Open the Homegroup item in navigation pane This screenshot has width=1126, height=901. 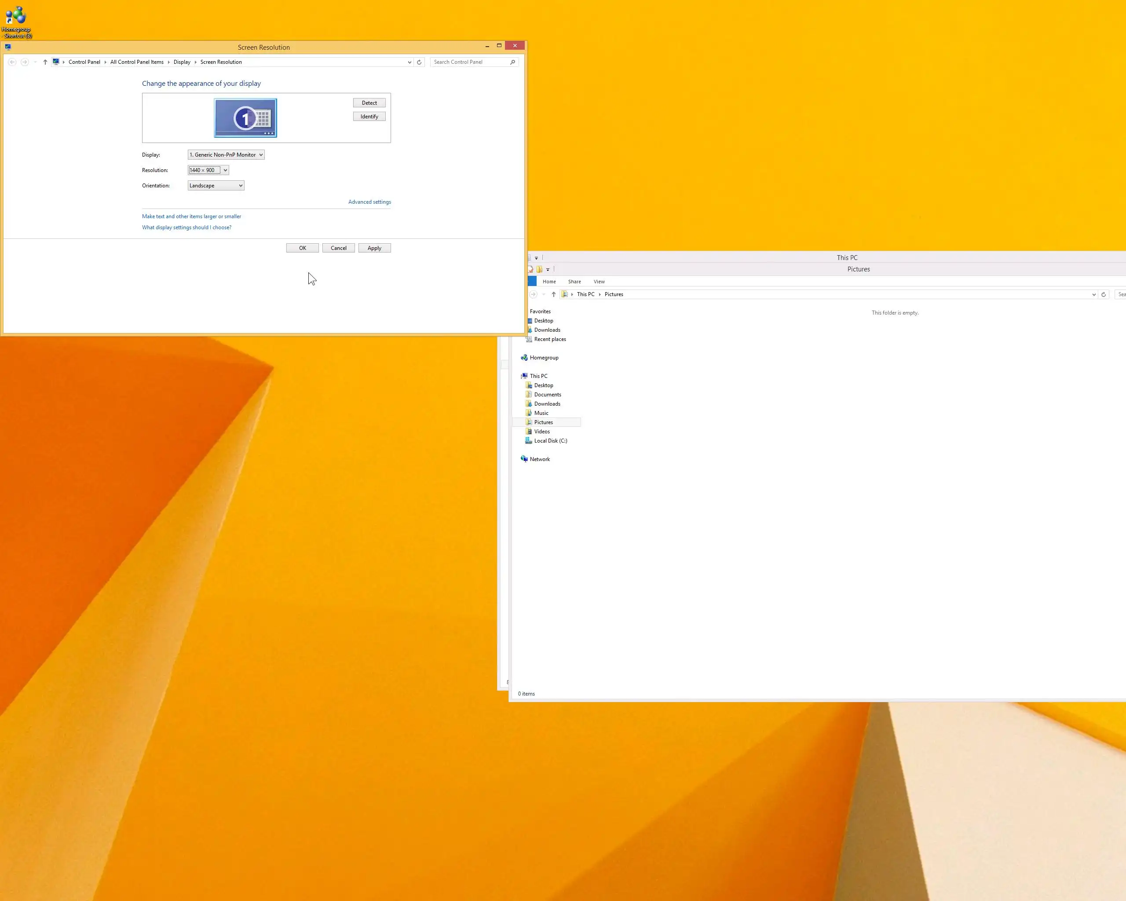(x=544, y=358)
